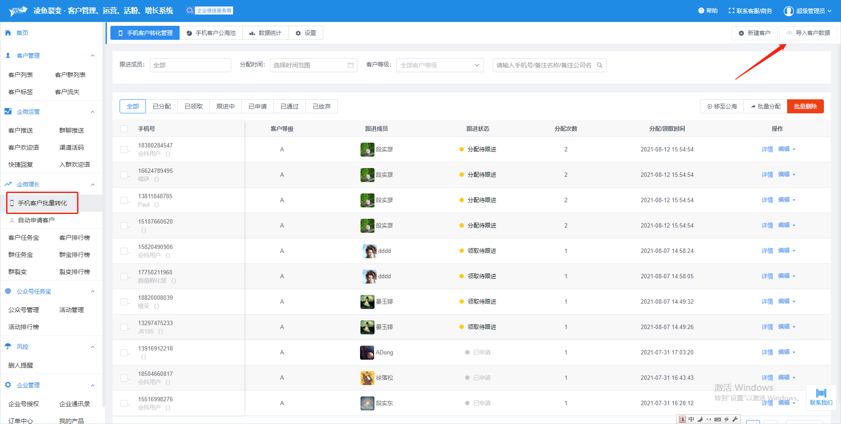Click the 联系客服/商务 fullscreen-style icon

[x=731, y=11]
